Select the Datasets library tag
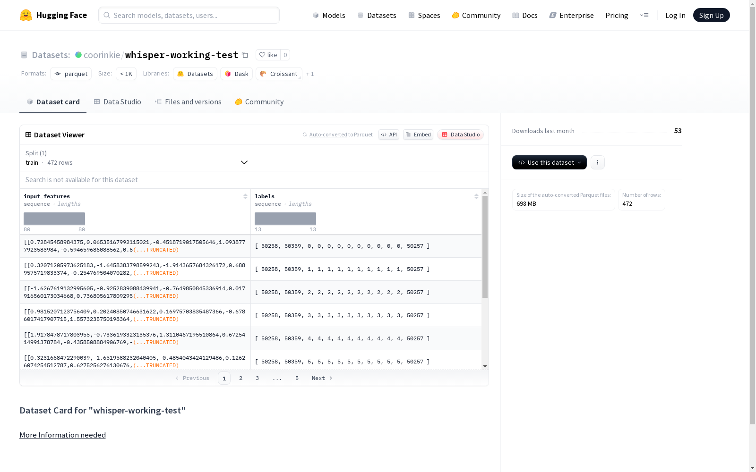This screenshot has height=472, width=756. pyautogui.click(x=195, y=74)
